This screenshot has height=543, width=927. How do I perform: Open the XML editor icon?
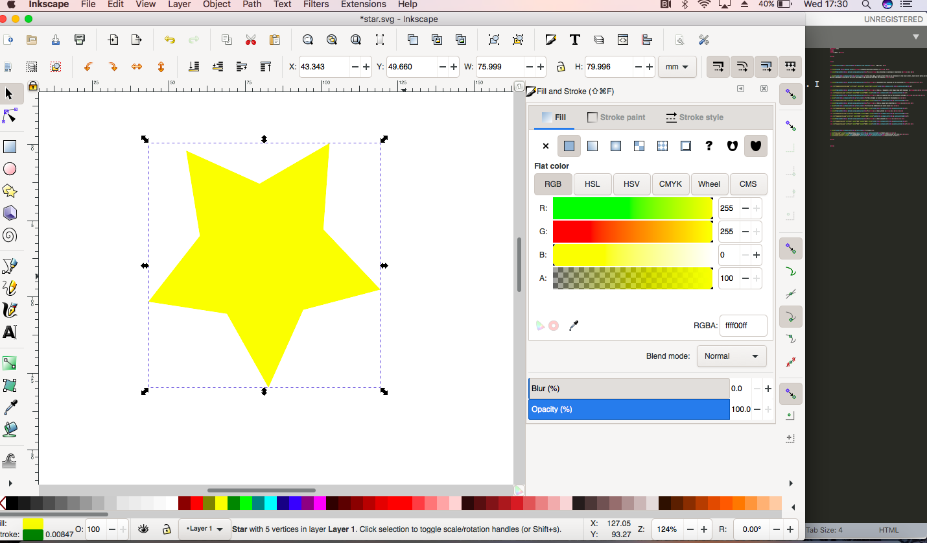pos(623,40)
